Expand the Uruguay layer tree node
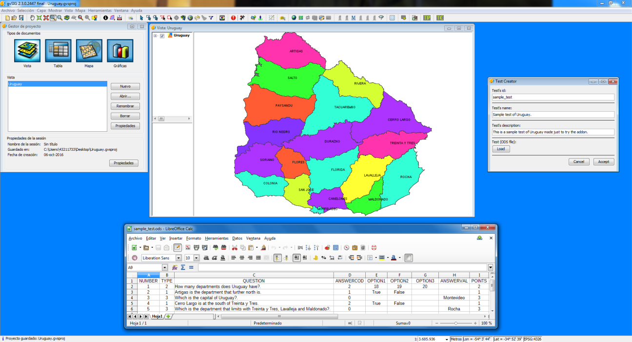This screenshot has height=342, width=632. point(155,36)
